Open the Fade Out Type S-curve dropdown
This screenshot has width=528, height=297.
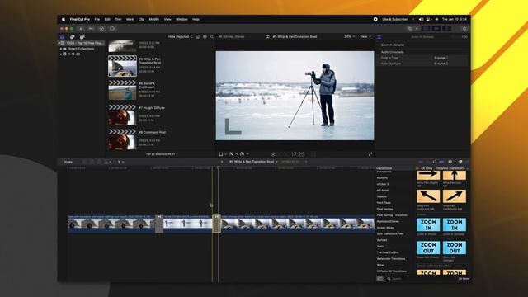coord(441,64)
